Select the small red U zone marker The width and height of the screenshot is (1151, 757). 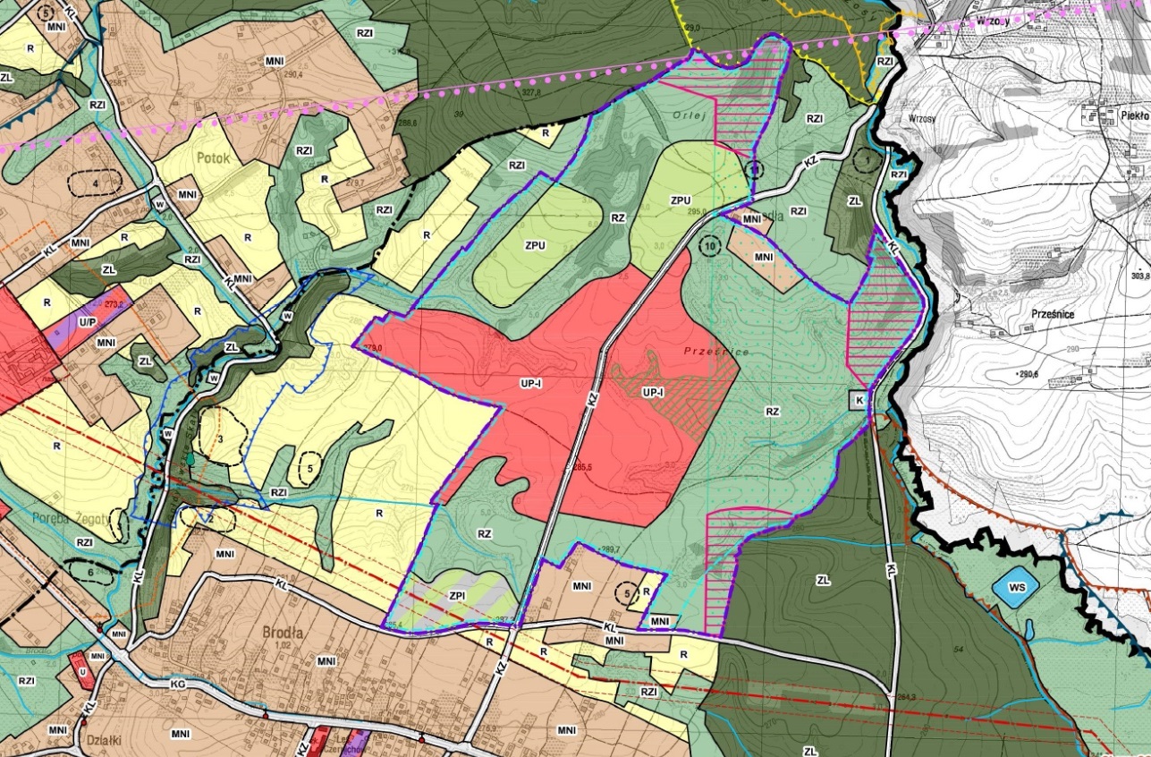click(81, 671)
